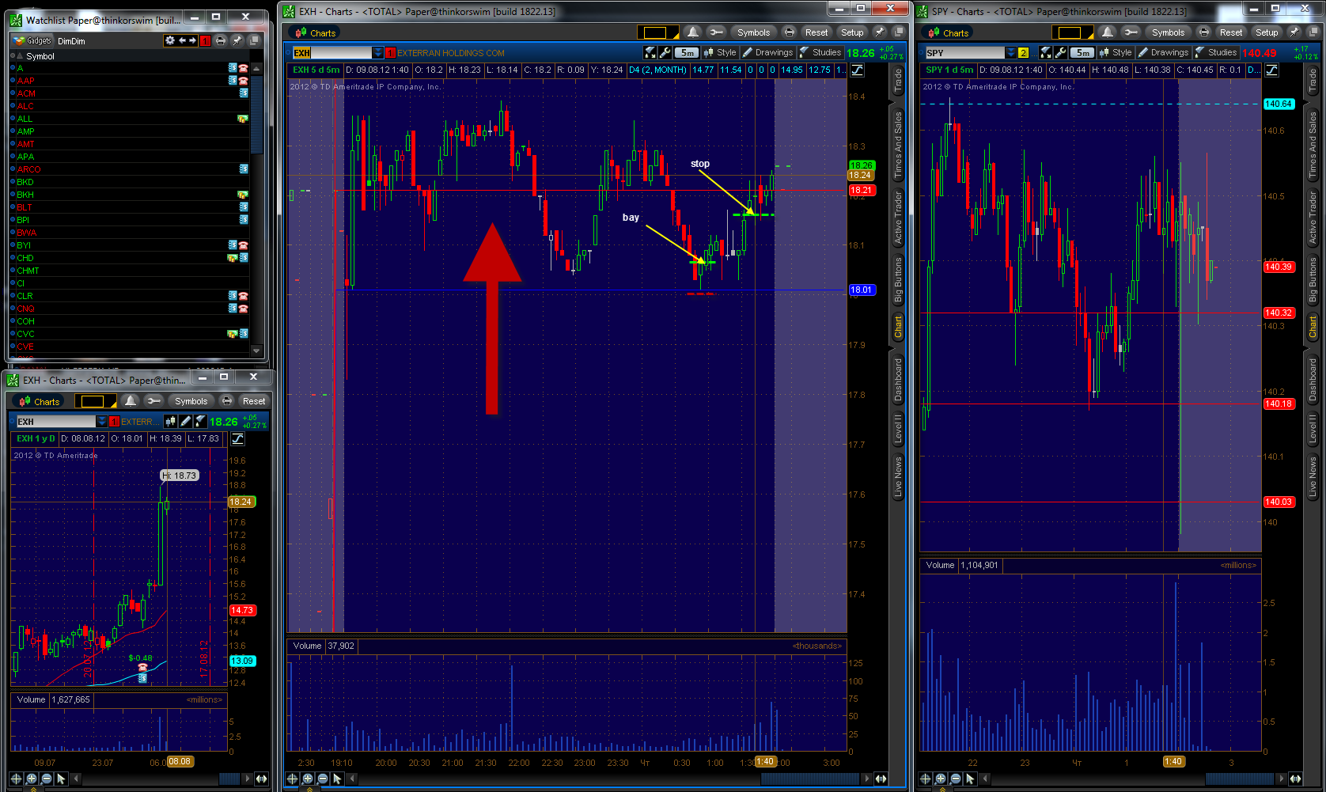Toggle the key-arrow link button in center chart toolbar
This screenshot has height=792, width=1326.
pyautogui.click(x=717, y=32)
